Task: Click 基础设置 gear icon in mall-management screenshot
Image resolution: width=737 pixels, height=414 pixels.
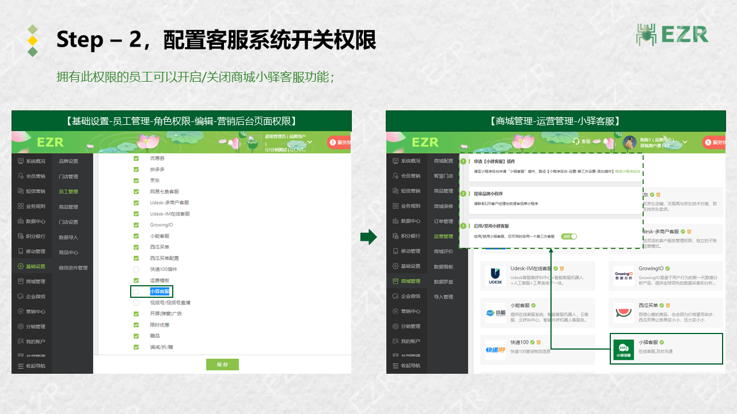Action: tap(395, 266)
